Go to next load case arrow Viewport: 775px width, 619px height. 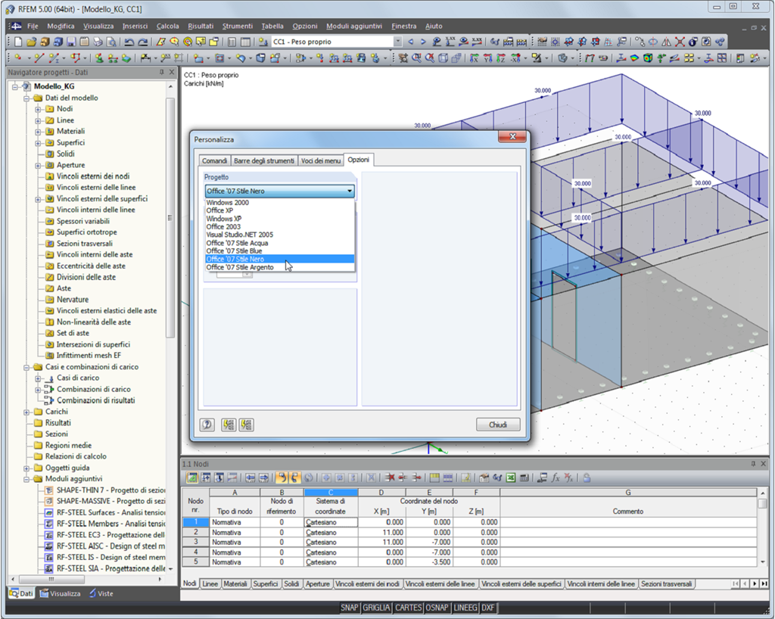tap(423, 42)
